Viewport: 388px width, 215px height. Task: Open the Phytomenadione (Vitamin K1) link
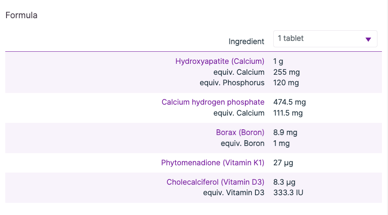point(213,163)
